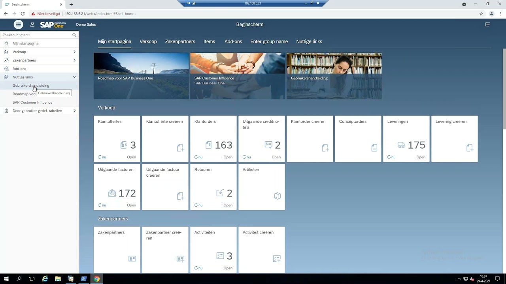506x284 pixels.
Task: Click the contact card icon on Zakenpartners tile
Action: coord(132,259)
